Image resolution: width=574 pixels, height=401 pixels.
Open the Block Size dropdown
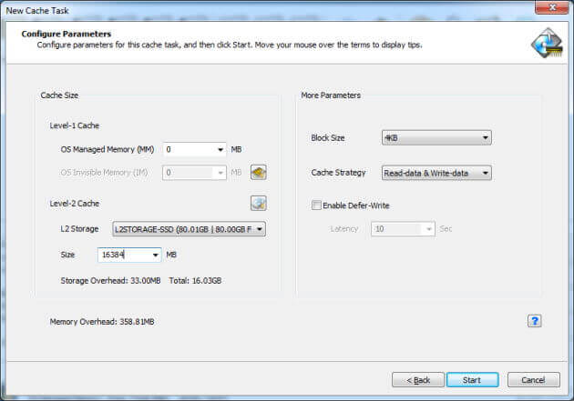pos(436,137)
